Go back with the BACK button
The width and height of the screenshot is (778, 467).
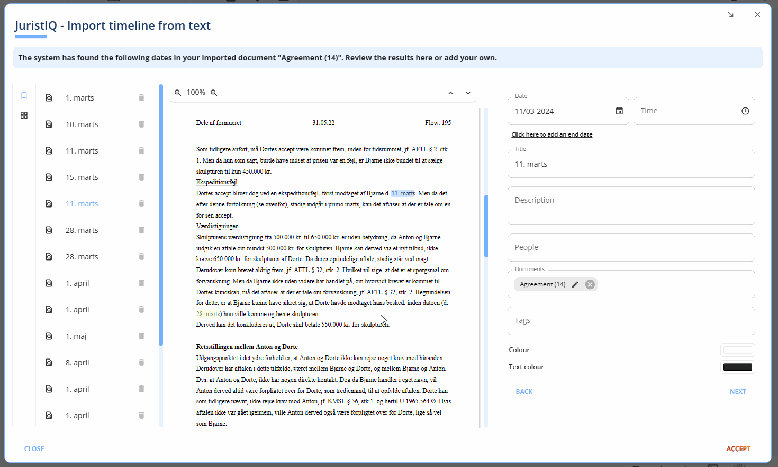point(524,392)
